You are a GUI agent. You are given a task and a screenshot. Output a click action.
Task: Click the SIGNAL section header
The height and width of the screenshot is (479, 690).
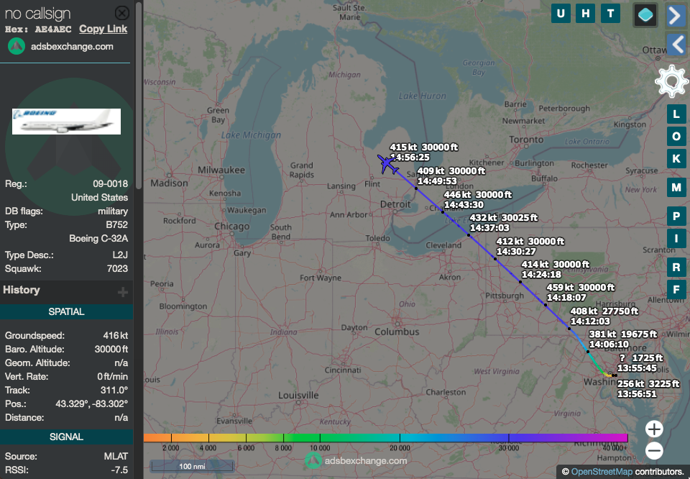[x=66, y=437]
